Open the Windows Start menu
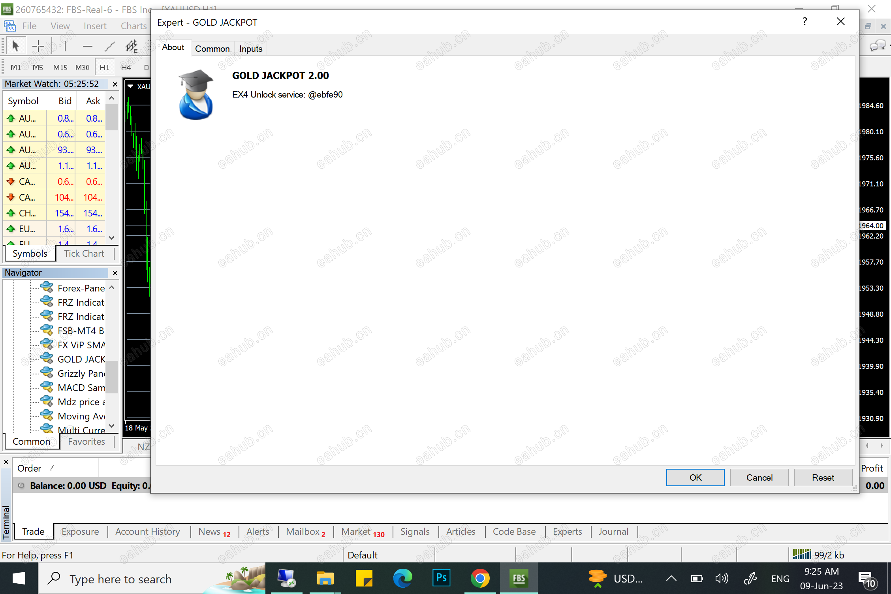Viewport: 891px width, 594px height. [19, 579]
